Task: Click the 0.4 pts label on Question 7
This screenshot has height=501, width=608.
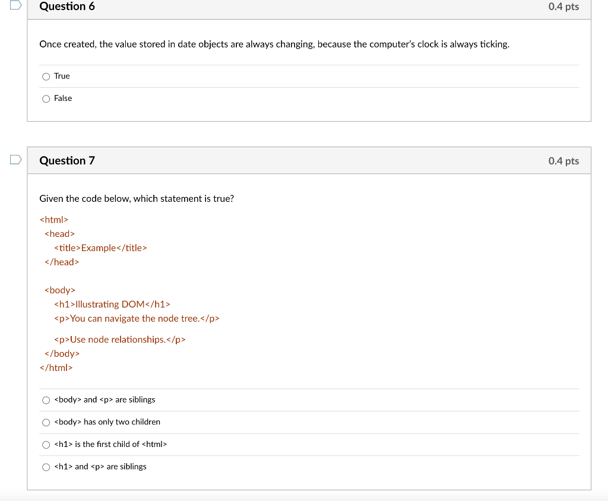Action: click(x=563, y=160)
